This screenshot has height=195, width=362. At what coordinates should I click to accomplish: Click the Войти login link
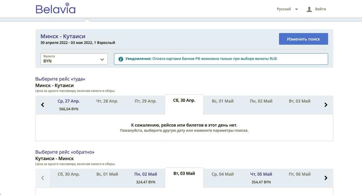pyautogui.click(x=321, y=9)
